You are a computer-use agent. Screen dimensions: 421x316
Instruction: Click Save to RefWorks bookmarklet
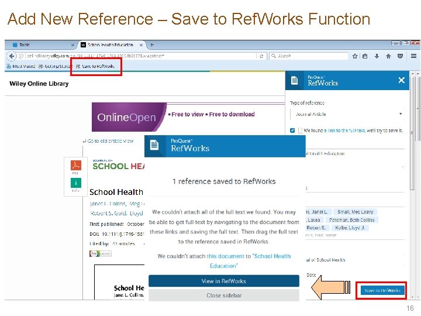[x=95, y=66]
